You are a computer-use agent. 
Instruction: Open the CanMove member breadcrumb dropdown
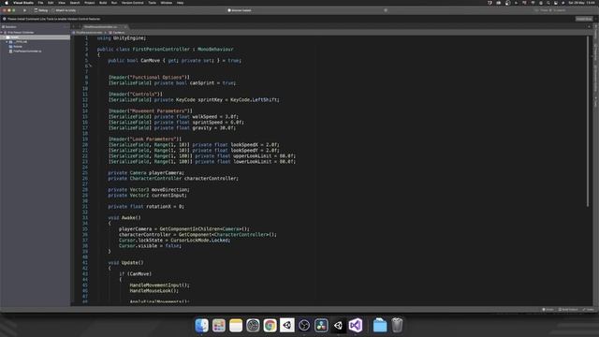click(x=117, y=33)
